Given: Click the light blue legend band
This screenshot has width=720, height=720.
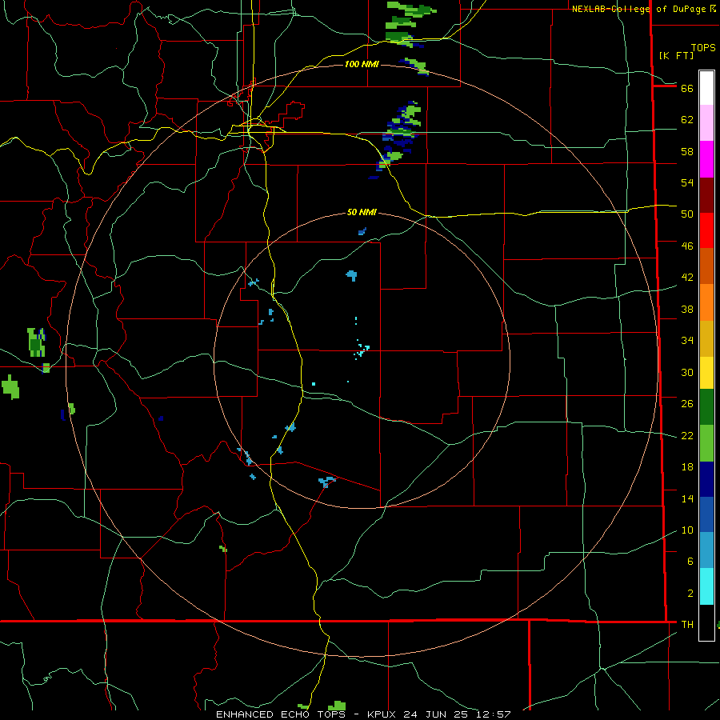Looking at the screenshot, I should click(706, 550).
